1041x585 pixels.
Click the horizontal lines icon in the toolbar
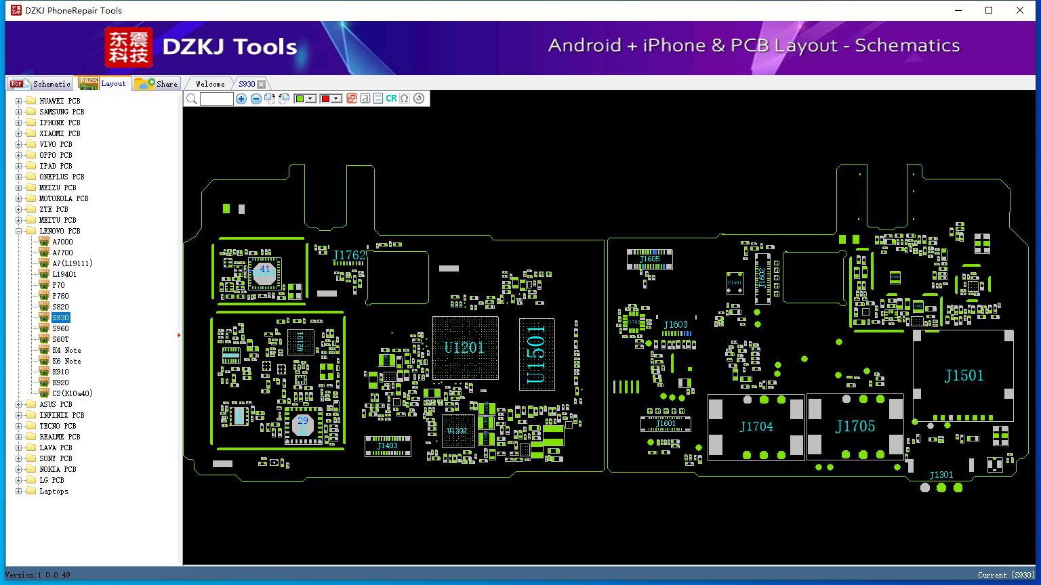pos(378,99)
